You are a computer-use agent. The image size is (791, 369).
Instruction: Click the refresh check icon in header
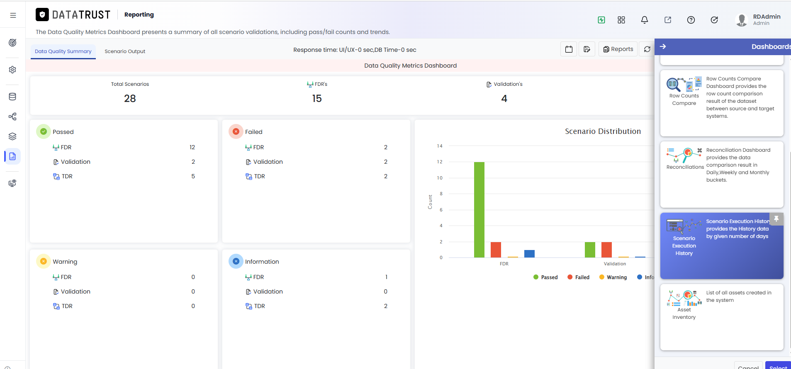tap(714, 20)
